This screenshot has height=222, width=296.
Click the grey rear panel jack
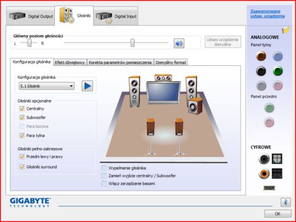(x=261, y=86)
